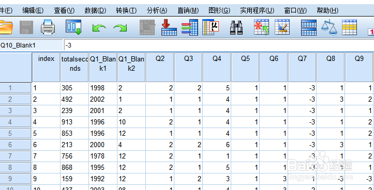Click the Split file icon
Viewport: 374px width, 190px height.
click(309, 27)
